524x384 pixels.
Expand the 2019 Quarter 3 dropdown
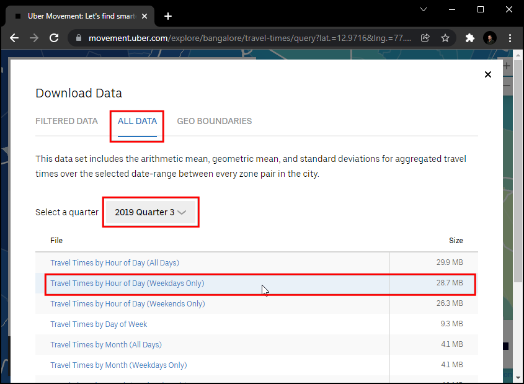(x=150, y=212)
